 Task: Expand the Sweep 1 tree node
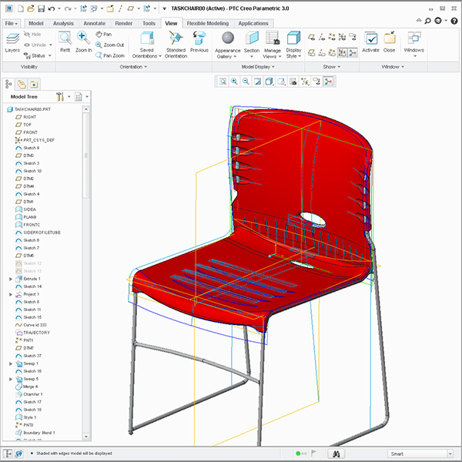click(x=11, y=363)
